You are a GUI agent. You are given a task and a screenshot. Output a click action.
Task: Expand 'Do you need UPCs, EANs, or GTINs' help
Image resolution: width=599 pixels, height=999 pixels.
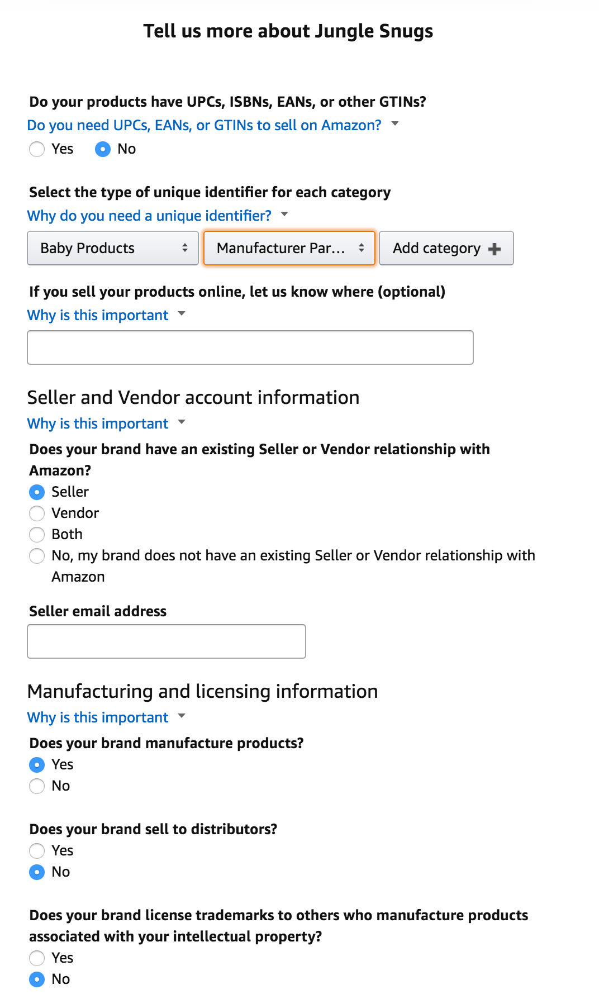(205, 125)
